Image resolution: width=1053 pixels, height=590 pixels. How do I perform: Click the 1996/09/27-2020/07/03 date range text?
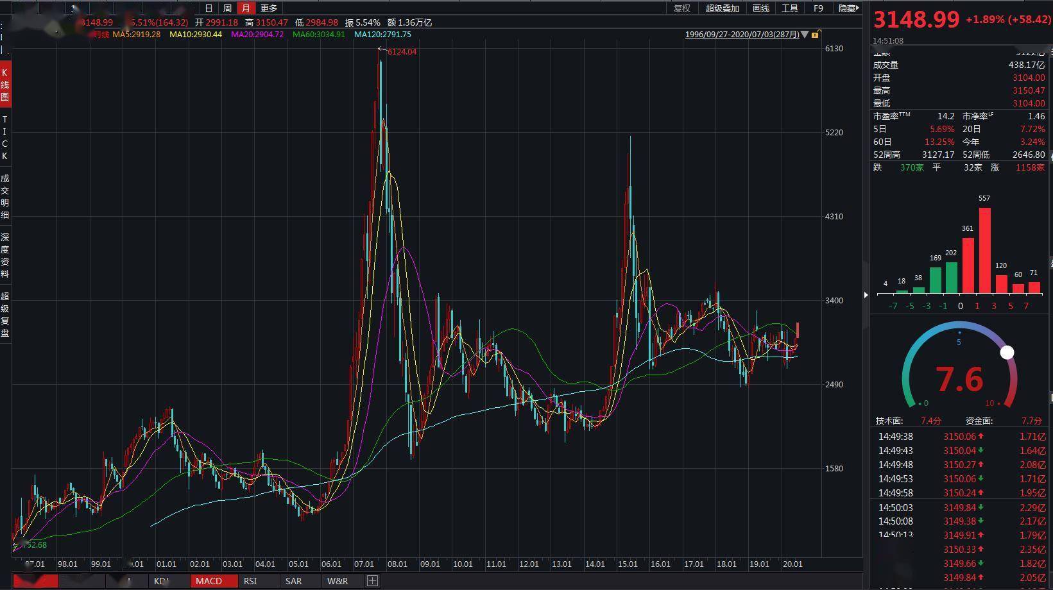(742, 35)
